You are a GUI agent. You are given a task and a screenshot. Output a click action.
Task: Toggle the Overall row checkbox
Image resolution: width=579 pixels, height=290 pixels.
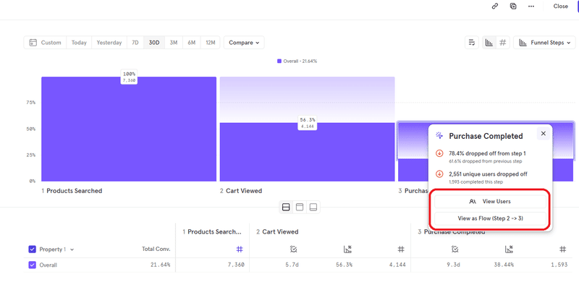32,265
